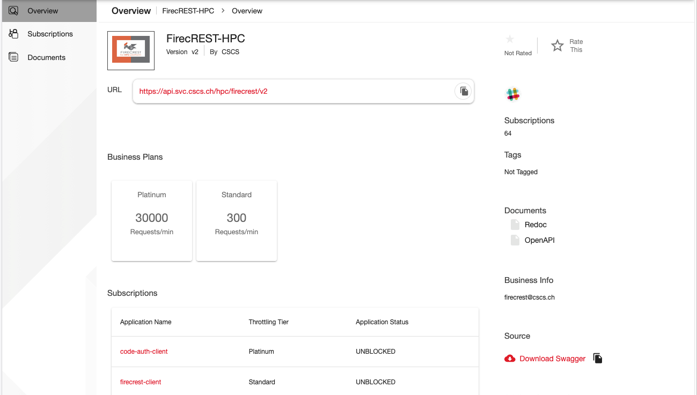Open the OpenAPI document
This screenshot has width=697, height=395.
(x=540, y=240)
